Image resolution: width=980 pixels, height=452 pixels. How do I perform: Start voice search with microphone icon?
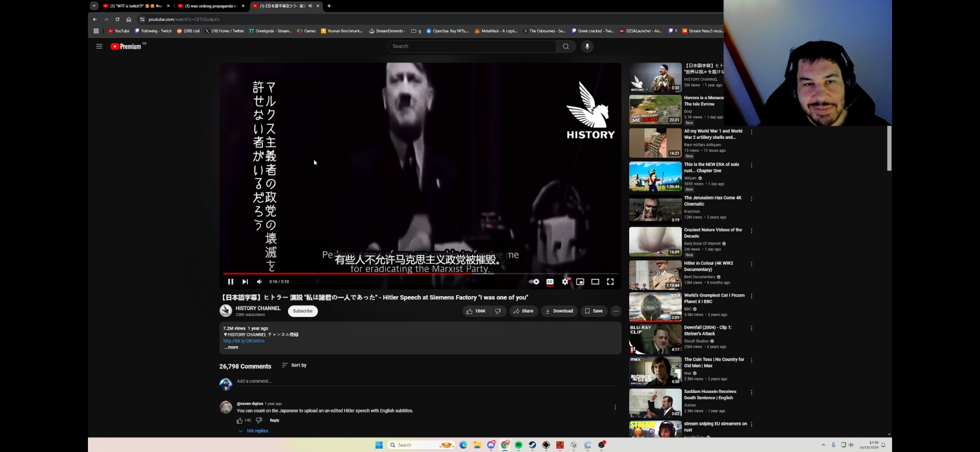coord(587,46)
